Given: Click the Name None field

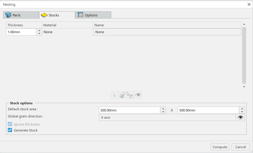Looking at the screenshot, I should point(167,32).
